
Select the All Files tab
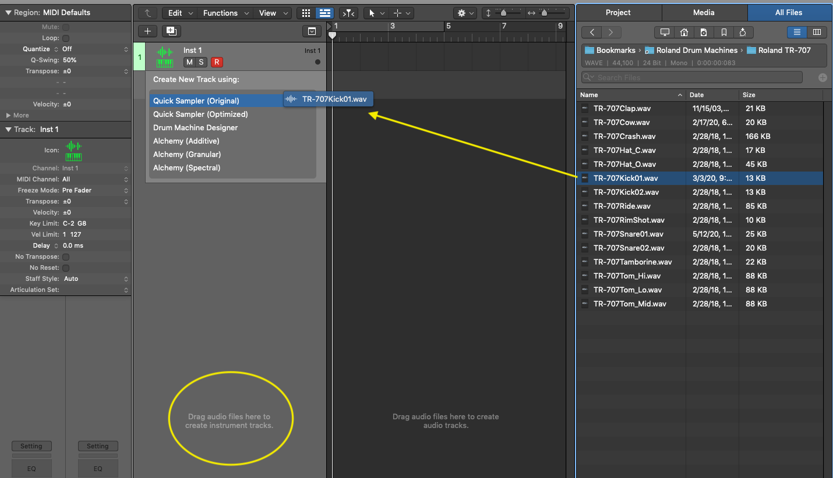point(789,12)
